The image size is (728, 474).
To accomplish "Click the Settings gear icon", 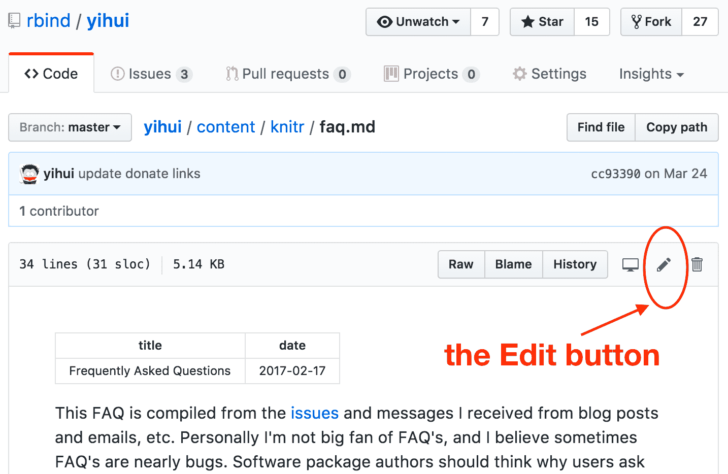I will pos(519,74).
